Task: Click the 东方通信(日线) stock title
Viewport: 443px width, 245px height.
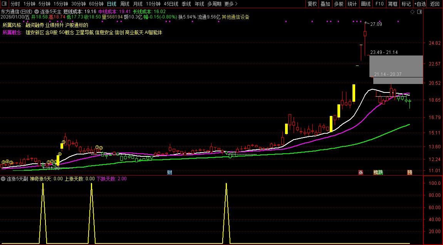Action: [x=17, y=12]
